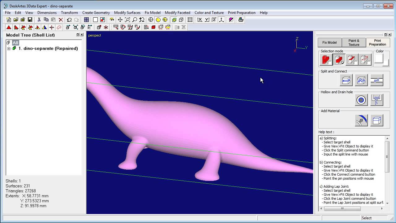This screenshot has height=223, width=396.
Task: Click the Hollow model button
Action: tap(361, 100)
